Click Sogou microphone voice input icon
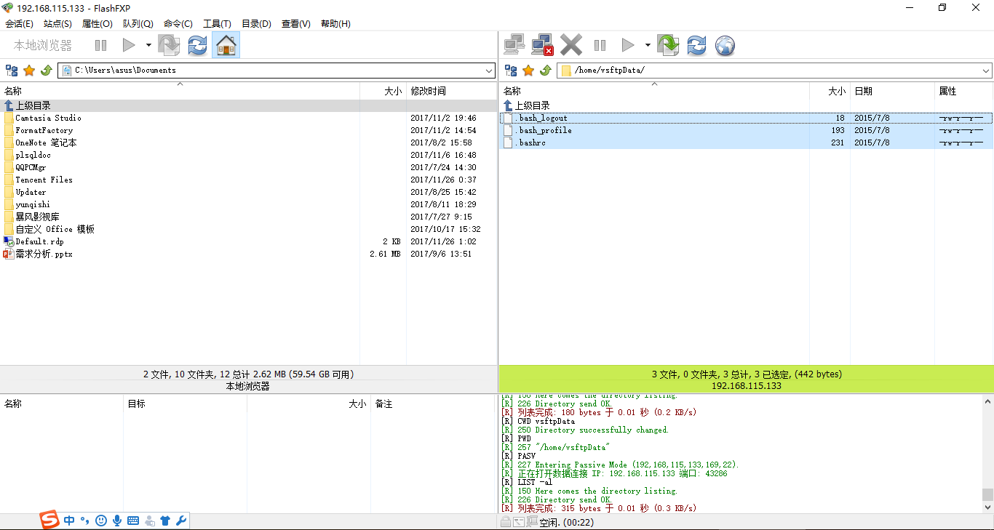The width and height of the screenshot is (994, 530). pyautogui.click(x=117, y=521)
